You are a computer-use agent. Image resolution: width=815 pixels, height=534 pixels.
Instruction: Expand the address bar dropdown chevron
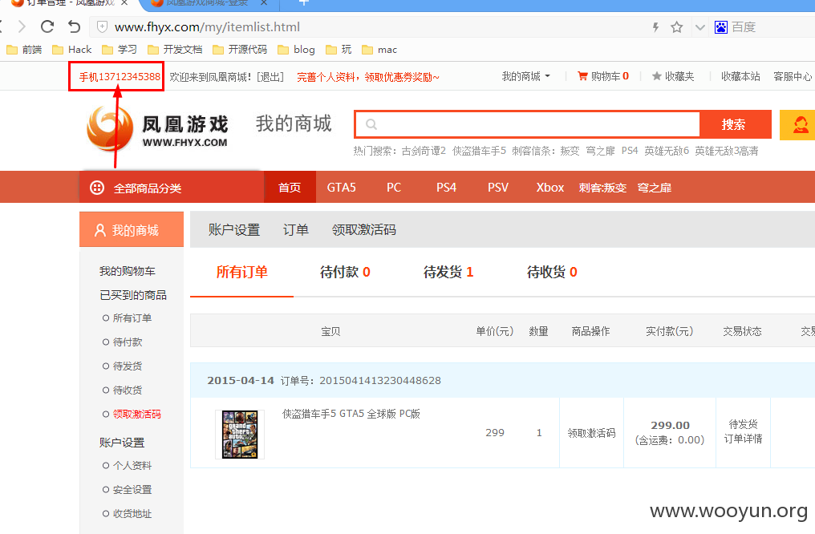click(x=700, y=27)
